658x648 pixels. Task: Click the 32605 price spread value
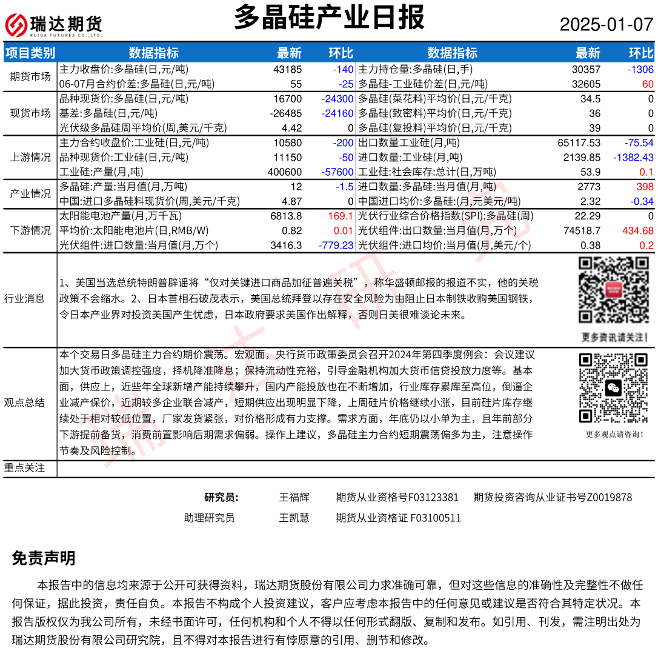tap(587, 84)
